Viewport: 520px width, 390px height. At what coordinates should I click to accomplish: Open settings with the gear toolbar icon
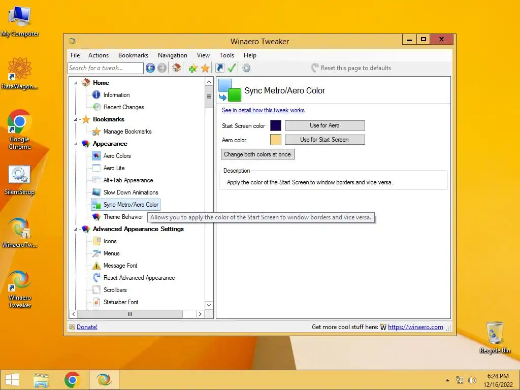tap(246, 69)
